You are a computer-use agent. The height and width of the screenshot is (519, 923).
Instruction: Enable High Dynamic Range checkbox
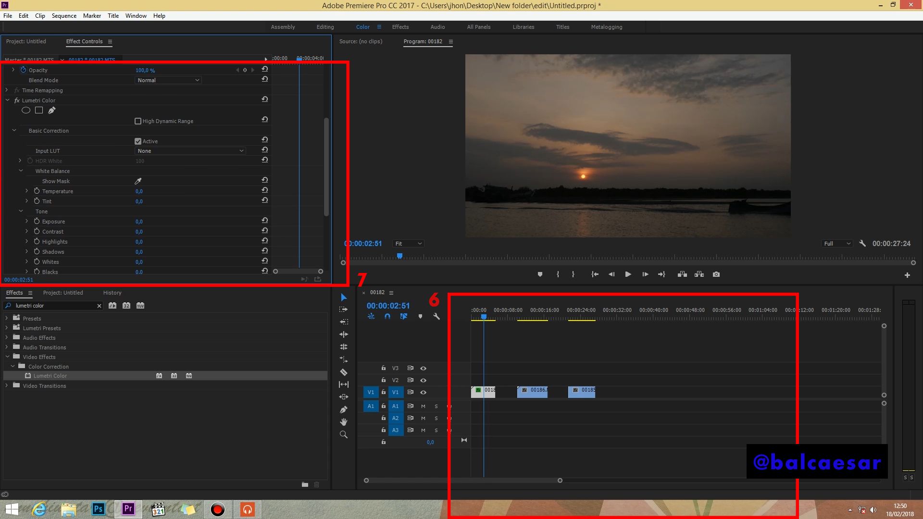(138, 121)
